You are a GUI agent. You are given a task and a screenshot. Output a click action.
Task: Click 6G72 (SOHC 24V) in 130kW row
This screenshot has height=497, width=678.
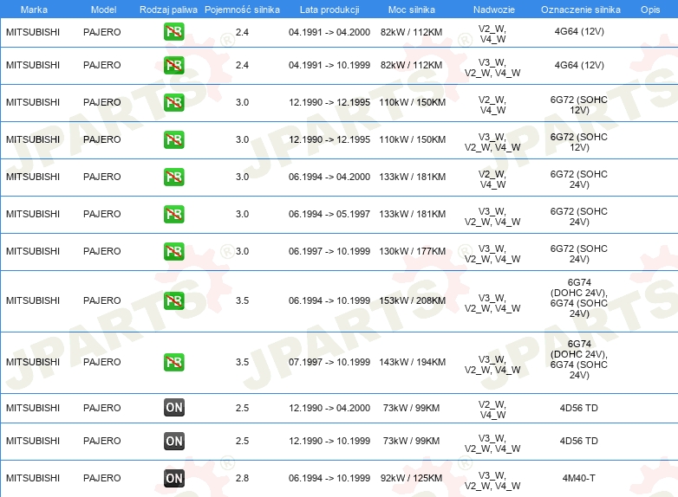pyautogui.click(x=578, y=254)
